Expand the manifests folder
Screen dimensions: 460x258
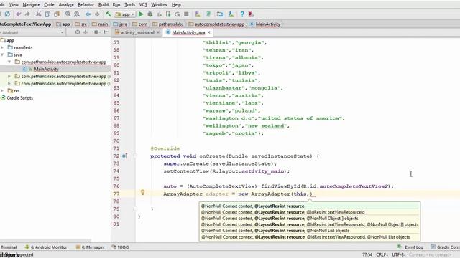tap(2, 47)
